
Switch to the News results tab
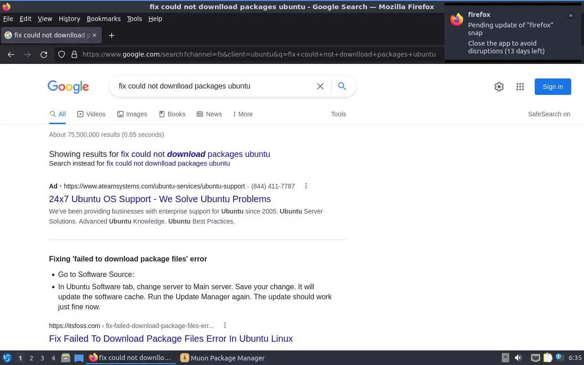coord(209,114)
